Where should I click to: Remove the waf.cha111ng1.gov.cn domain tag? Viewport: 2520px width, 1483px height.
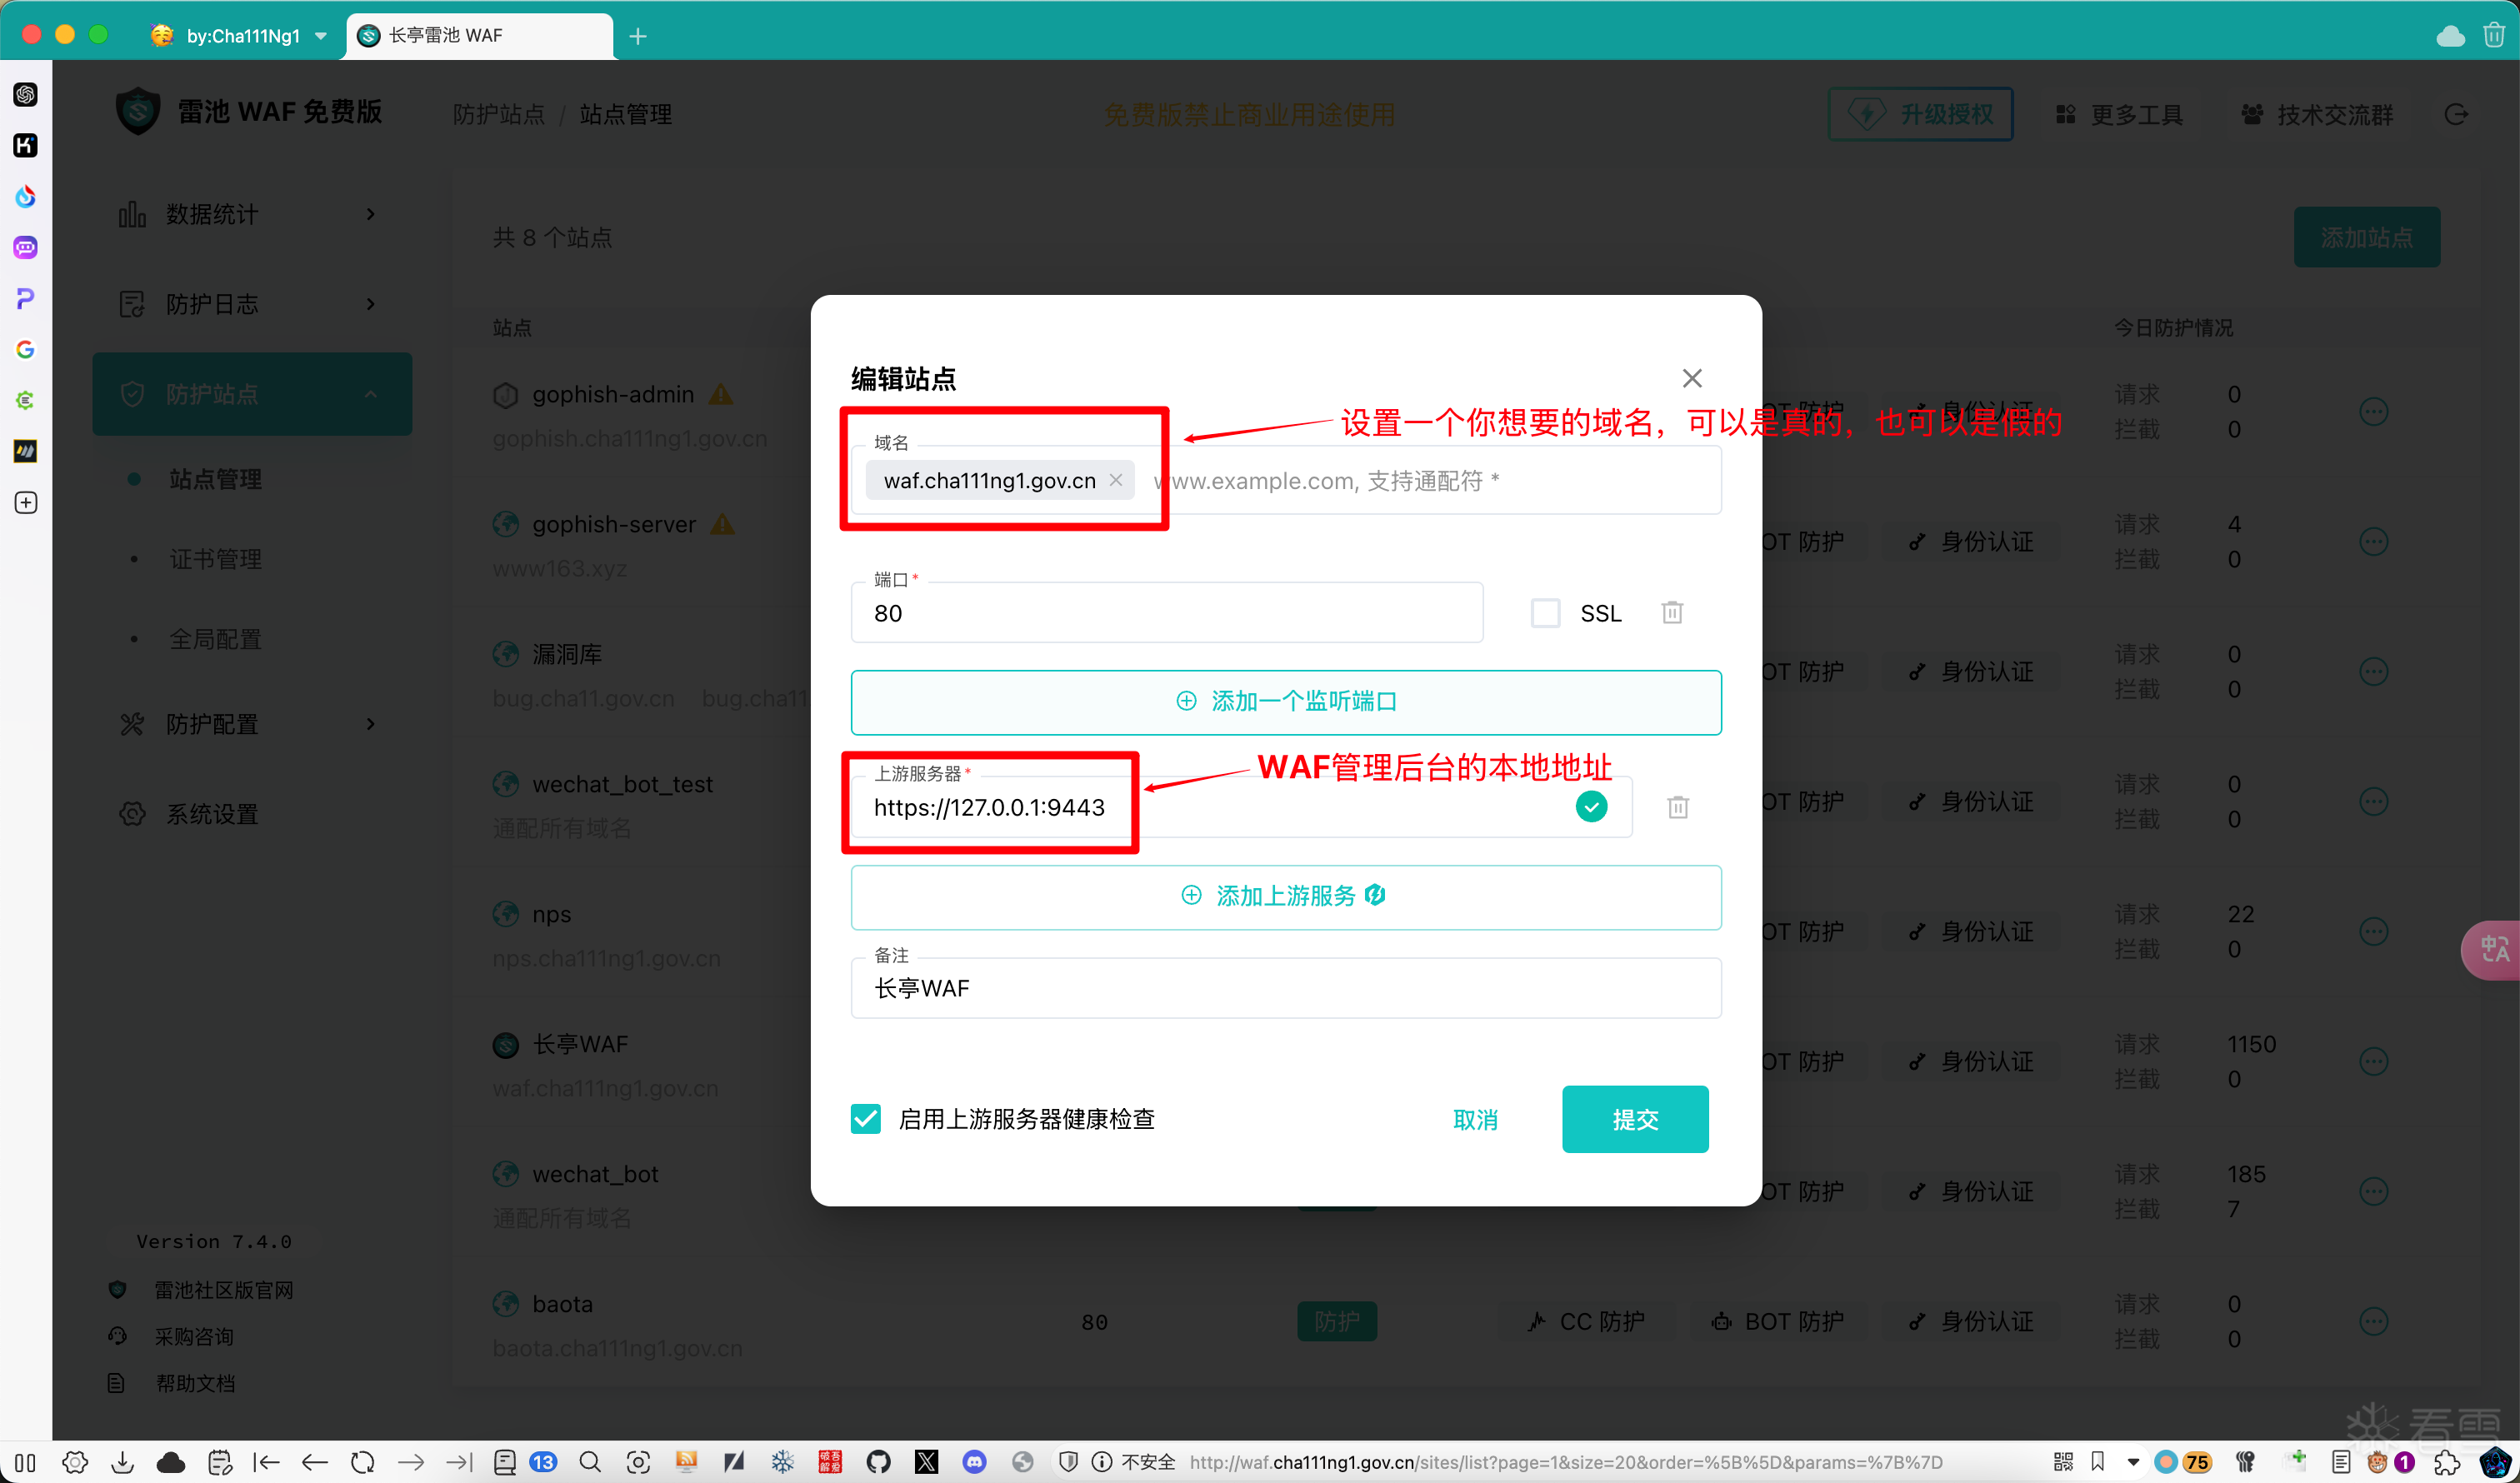pyautogui.click(x=1115, y=480)
